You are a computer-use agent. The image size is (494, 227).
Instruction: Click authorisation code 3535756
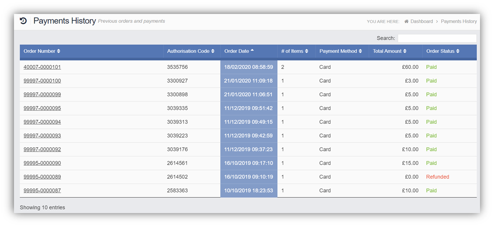(x=177, y=67)
